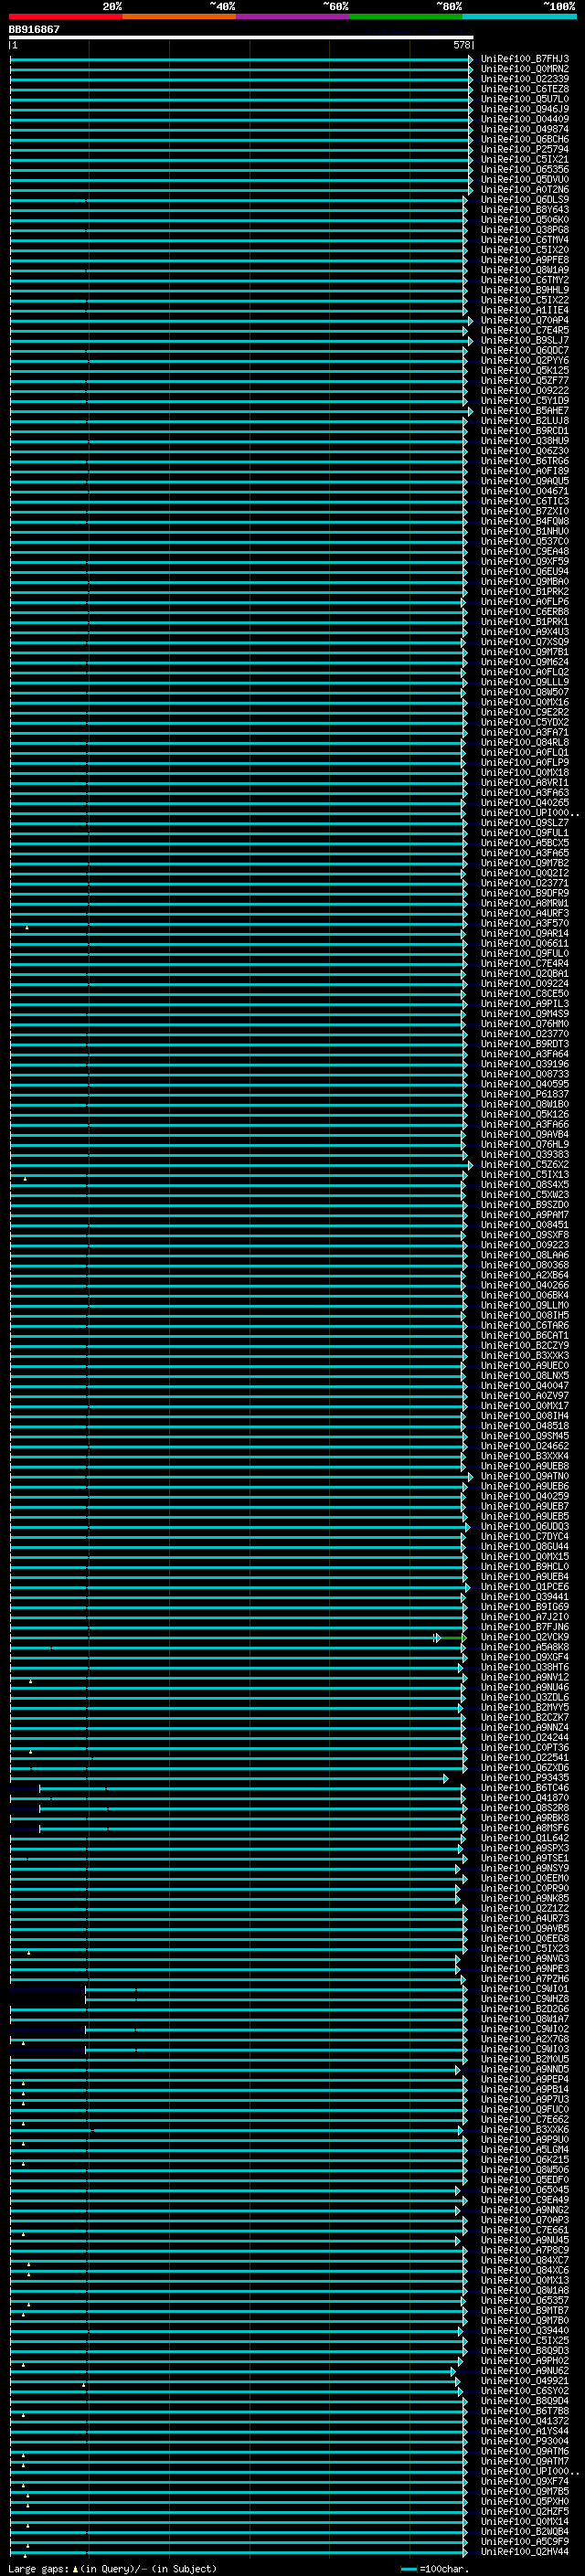585x2576 pixels.
Task: Click hit UniRef100_A9PFE8
Action: (524, 260)
